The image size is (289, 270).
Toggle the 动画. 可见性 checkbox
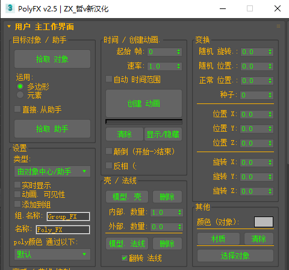17,194
